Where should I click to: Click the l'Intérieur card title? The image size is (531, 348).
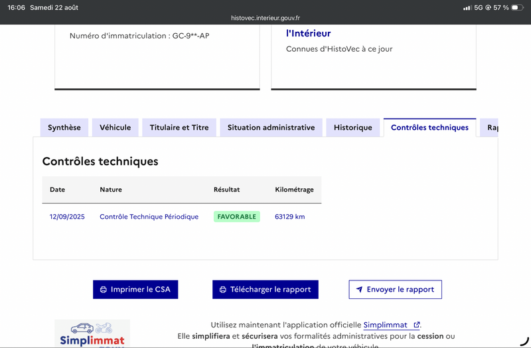[x=308, y=33]
